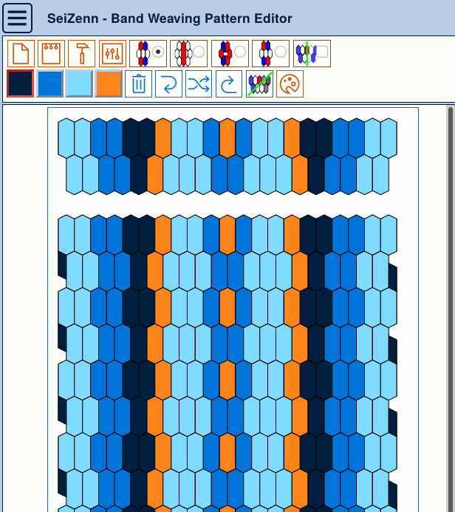
Task: Click the redo curved arrow icon
Action: pos(229,84)
